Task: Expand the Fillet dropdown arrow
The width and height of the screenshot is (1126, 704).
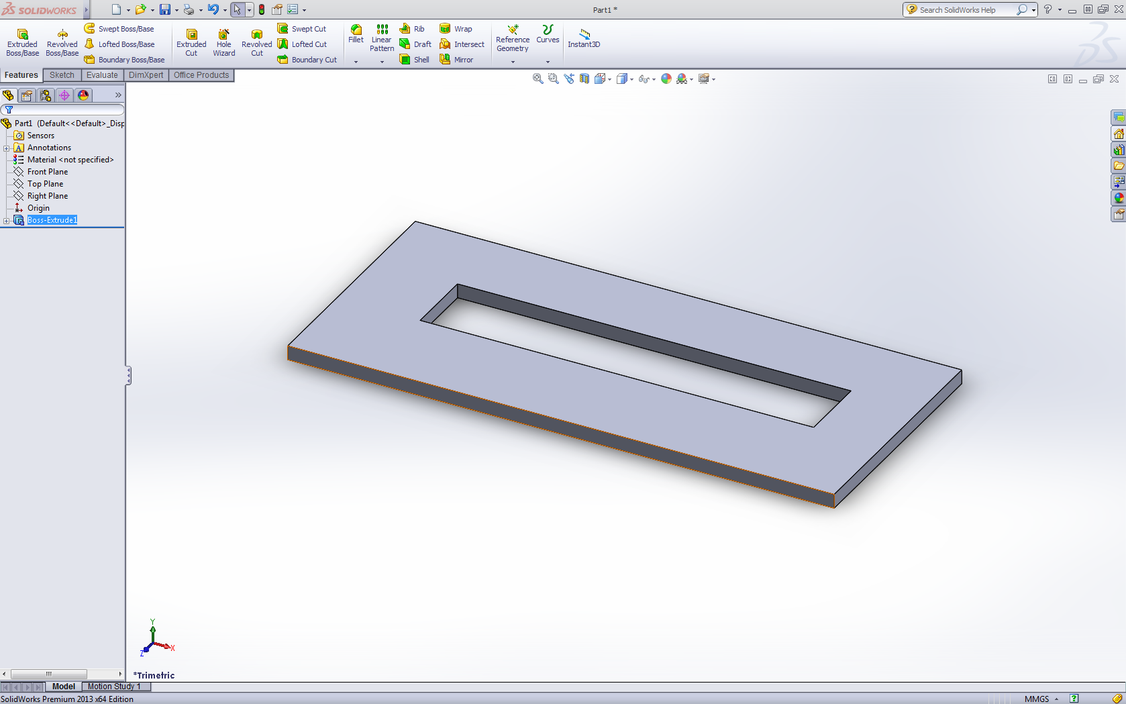Action: (x=356, y=62)
